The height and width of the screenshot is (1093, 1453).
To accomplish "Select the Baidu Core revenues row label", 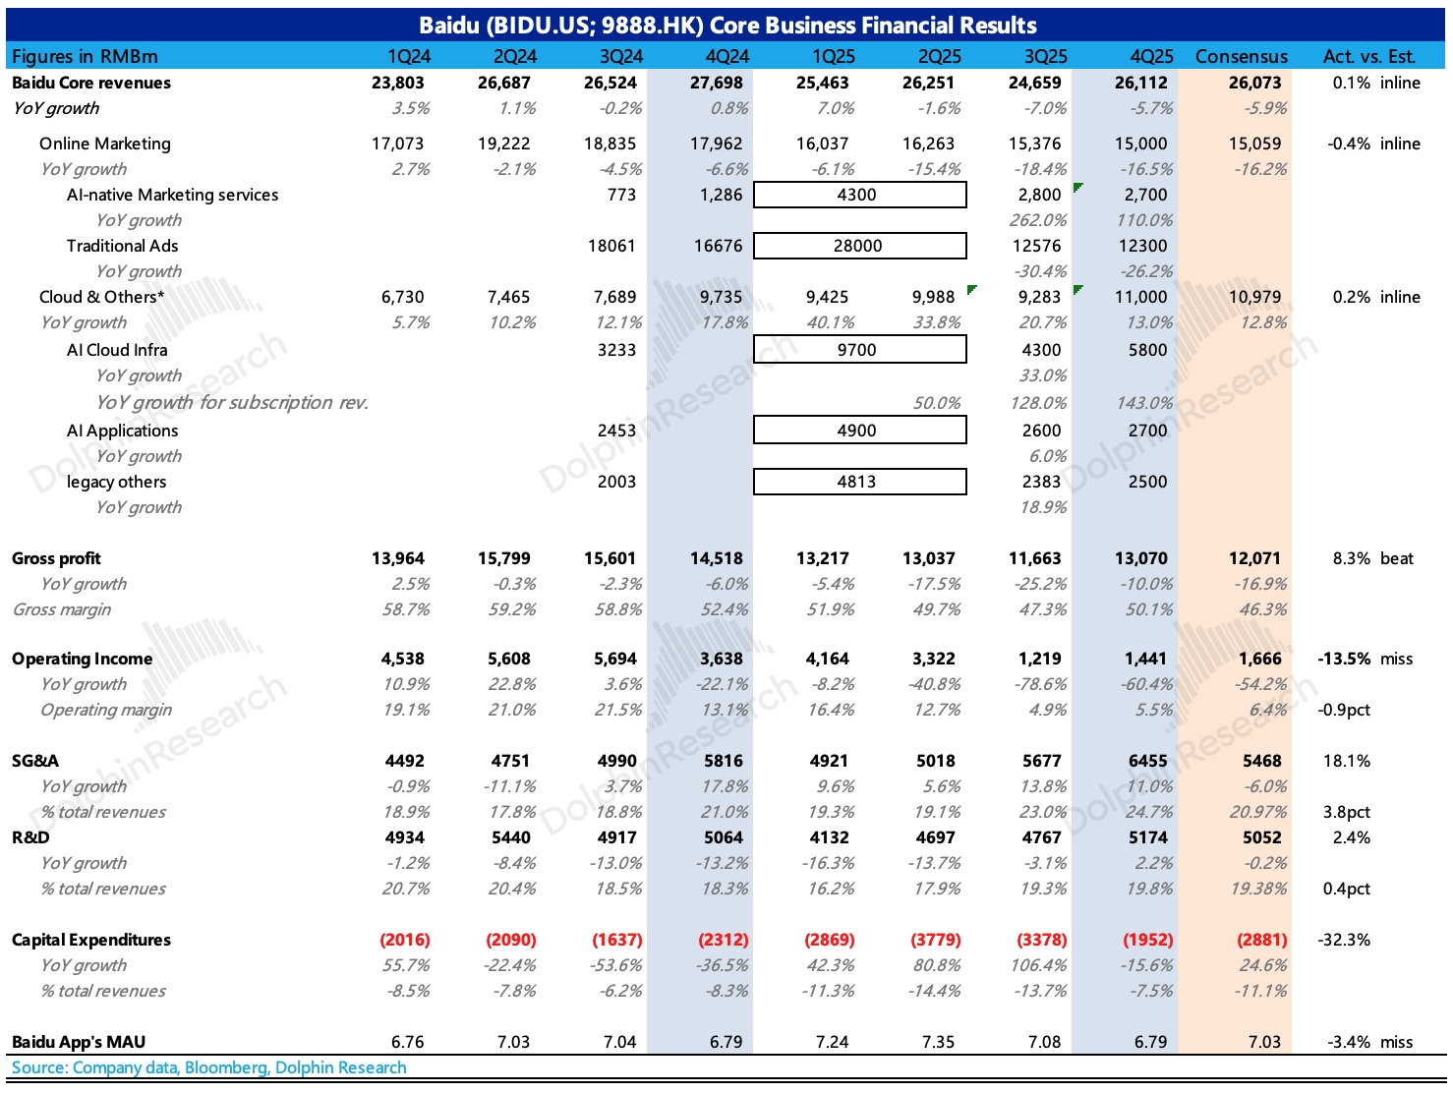I will click(x=91, y=83).
